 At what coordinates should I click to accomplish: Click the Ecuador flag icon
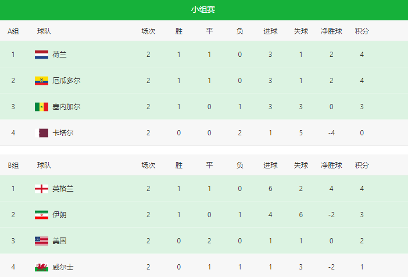click(41, 81)
